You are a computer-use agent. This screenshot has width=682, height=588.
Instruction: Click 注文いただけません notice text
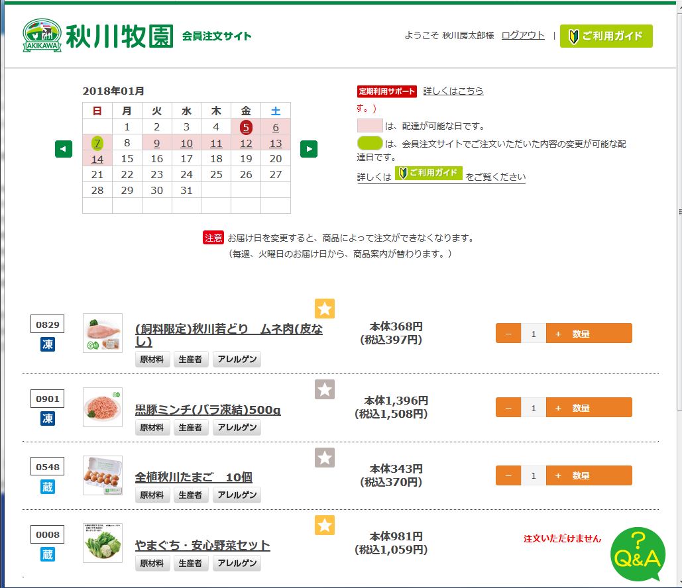563,538
